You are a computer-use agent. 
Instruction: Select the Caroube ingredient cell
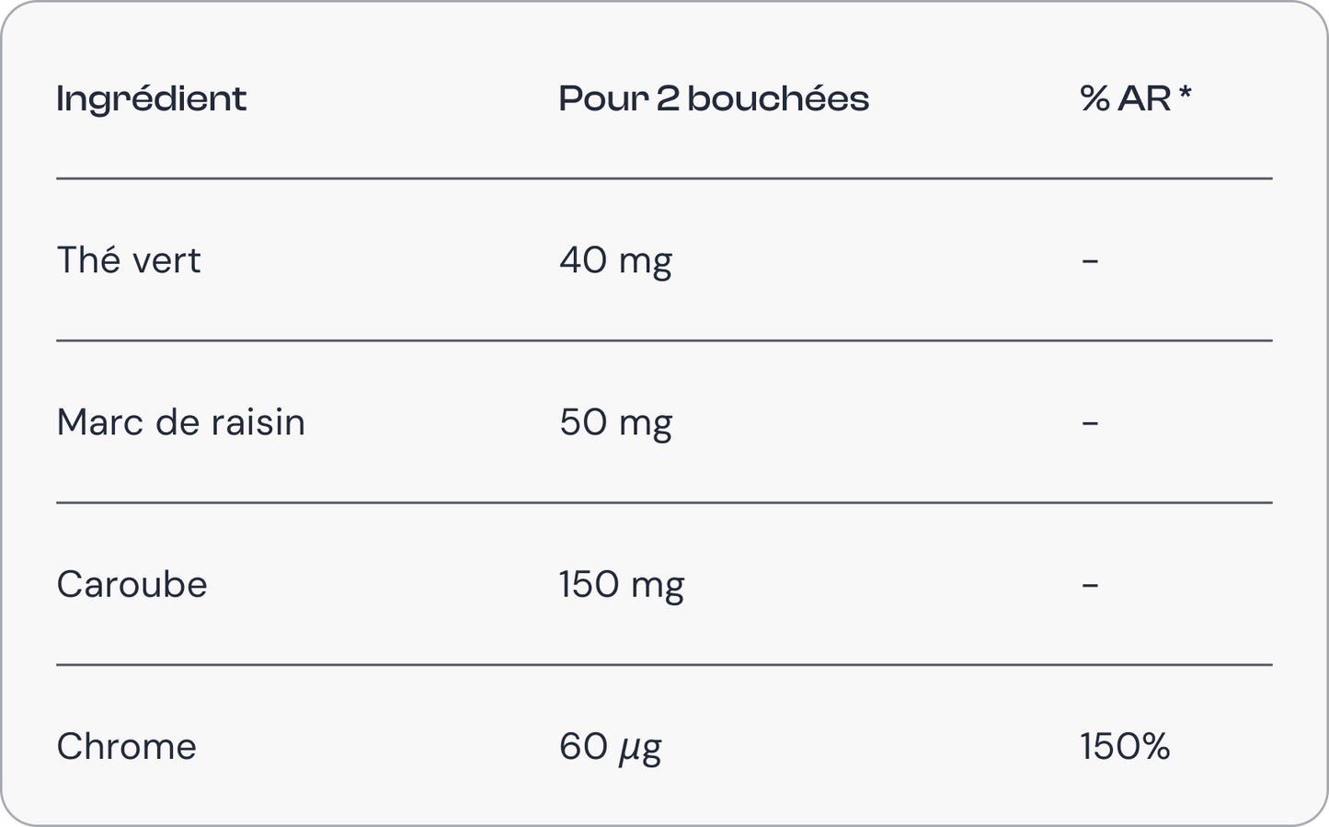pos(132,584)
